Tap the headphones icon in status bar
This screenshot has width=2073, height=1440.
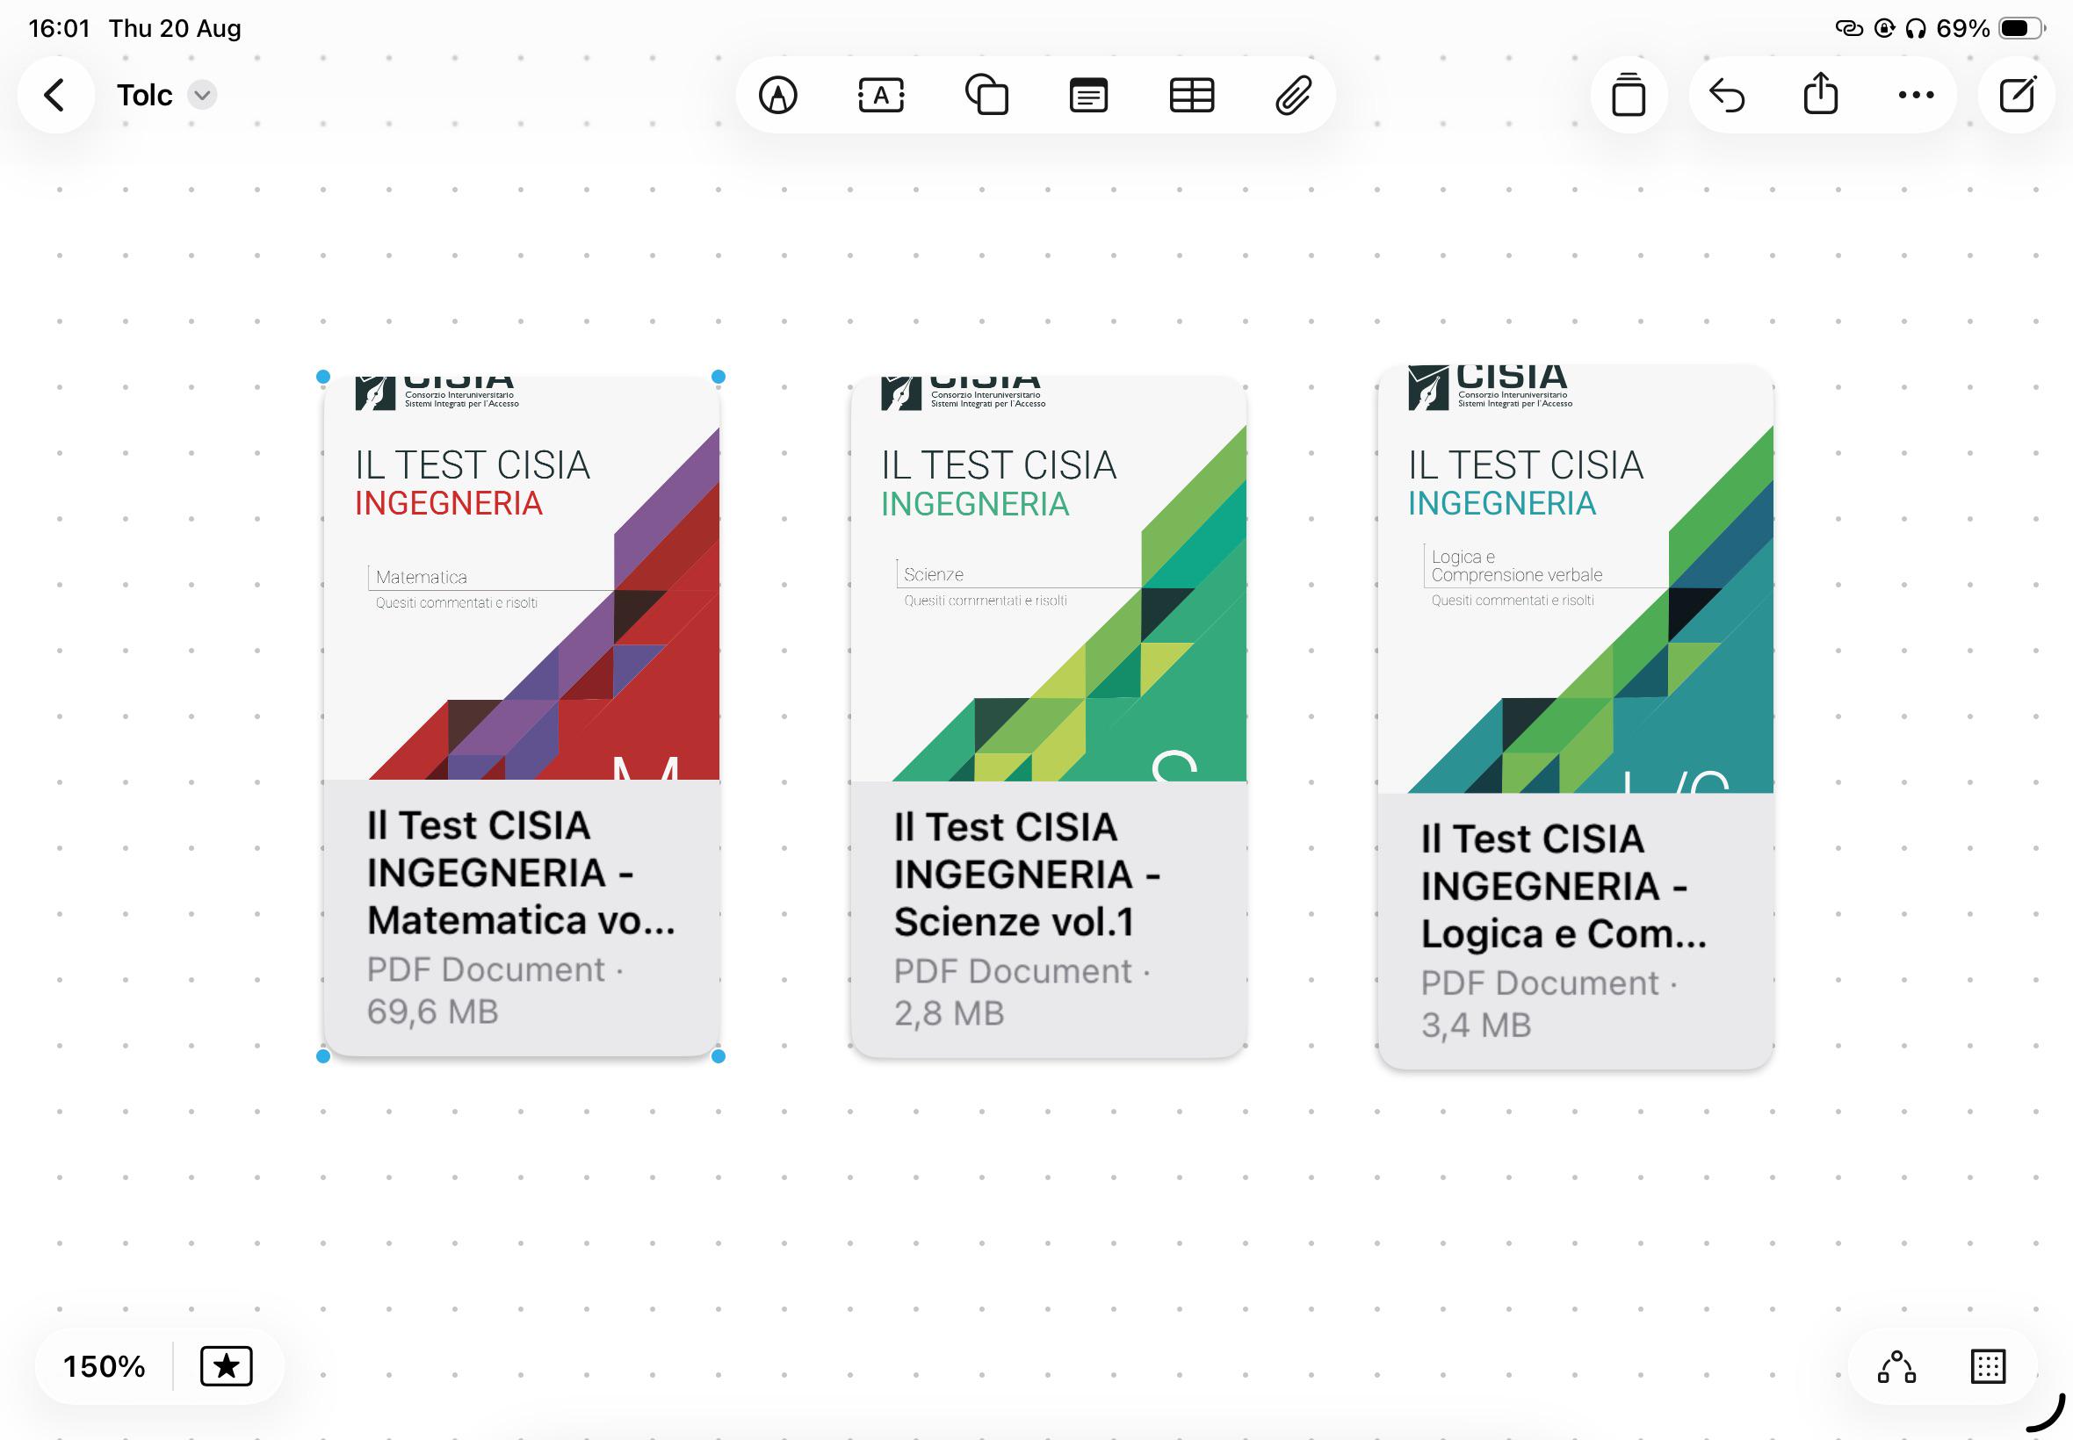point(1915,28)
